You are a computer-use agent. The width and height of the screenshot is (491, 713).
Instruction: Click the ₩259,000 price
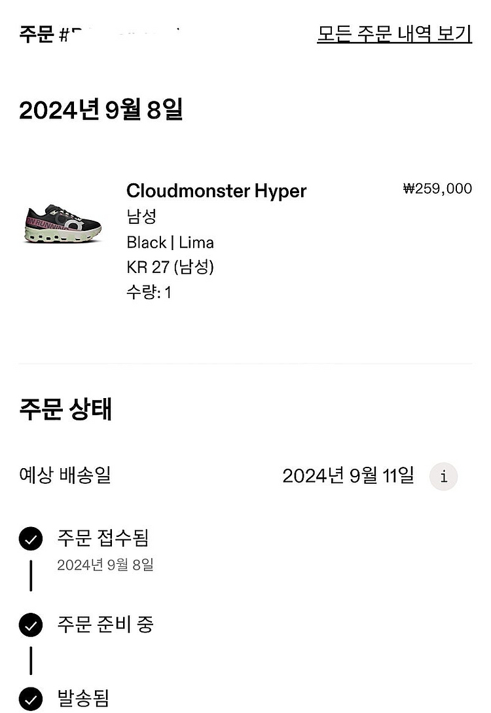pyautogui.click(x=437, y=189)
